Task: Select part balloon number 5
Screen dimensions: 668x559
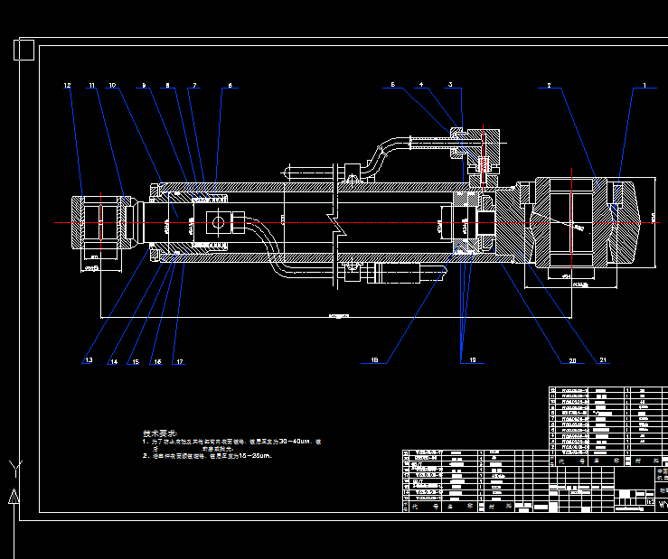Action: pos(393,84)
